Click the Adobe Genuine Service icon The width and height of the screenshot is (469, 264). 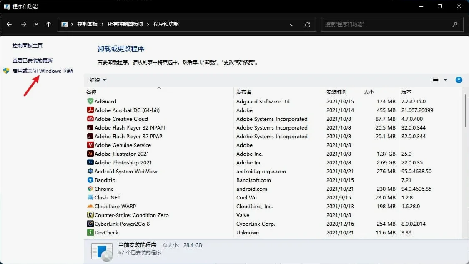[90, 145]
